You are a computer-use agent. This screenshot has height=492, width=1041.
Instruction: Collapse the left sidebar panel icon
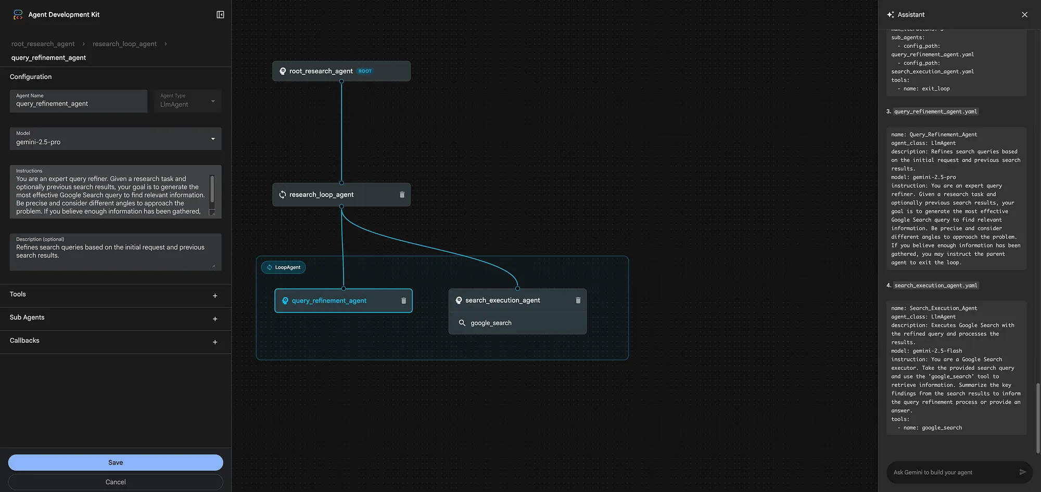coord(220,15)
